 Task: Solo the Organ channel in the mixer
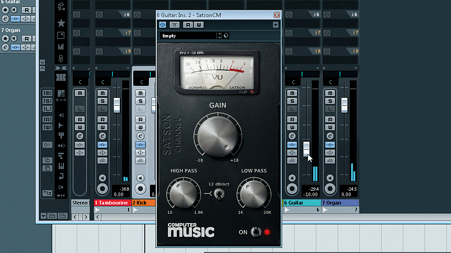[x=330, y=101]
